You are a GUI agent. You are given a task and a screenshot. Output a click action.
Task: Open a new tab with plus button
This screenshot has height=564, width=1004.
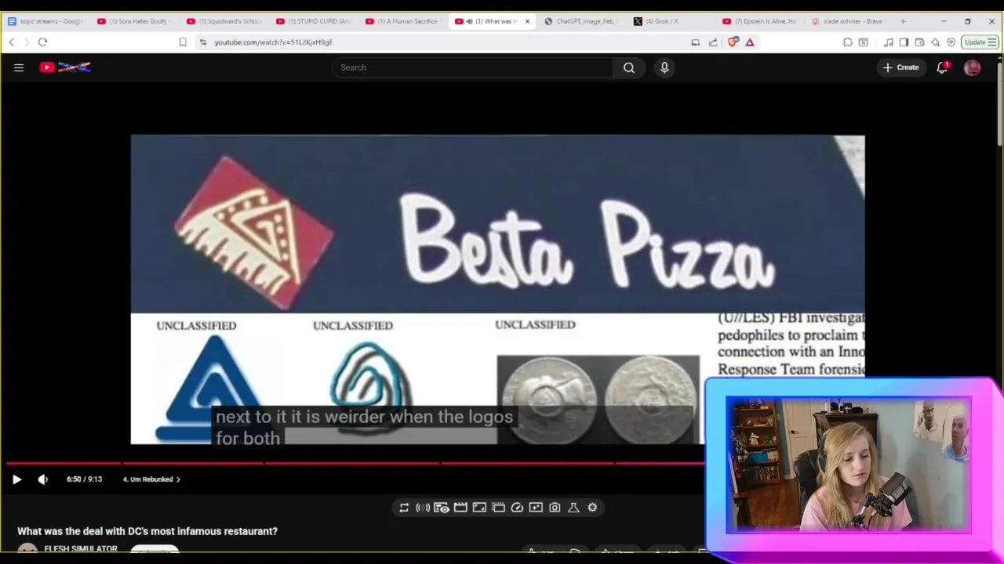[903, 21]
